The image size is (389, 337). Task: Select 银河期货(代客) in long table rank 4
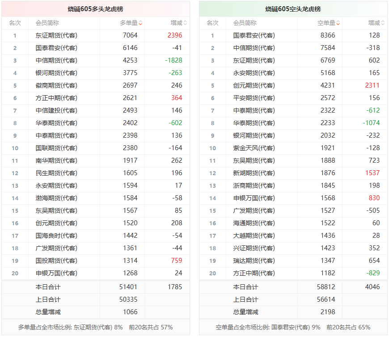[x=56, y=73]
